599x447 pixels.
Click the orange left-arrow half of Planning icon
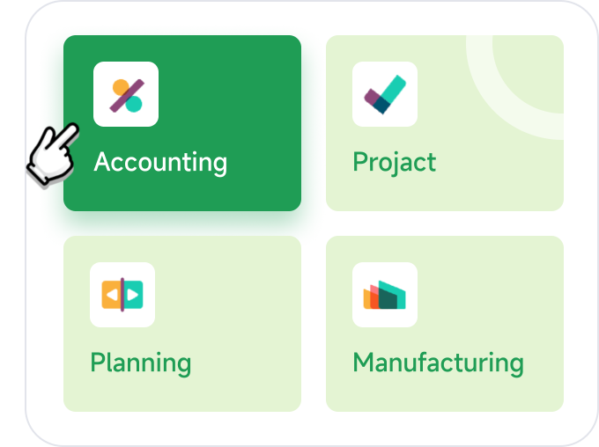pyautogui.click(x=111, y=295)
